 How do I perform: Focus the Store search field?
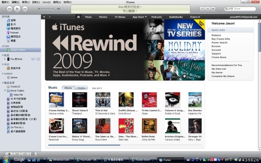pyautogui.click(x=240, y=9)
